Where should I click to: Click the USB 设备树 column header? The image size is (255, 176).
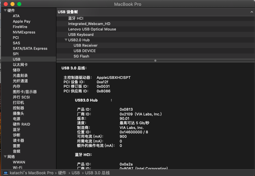[155, 12]
